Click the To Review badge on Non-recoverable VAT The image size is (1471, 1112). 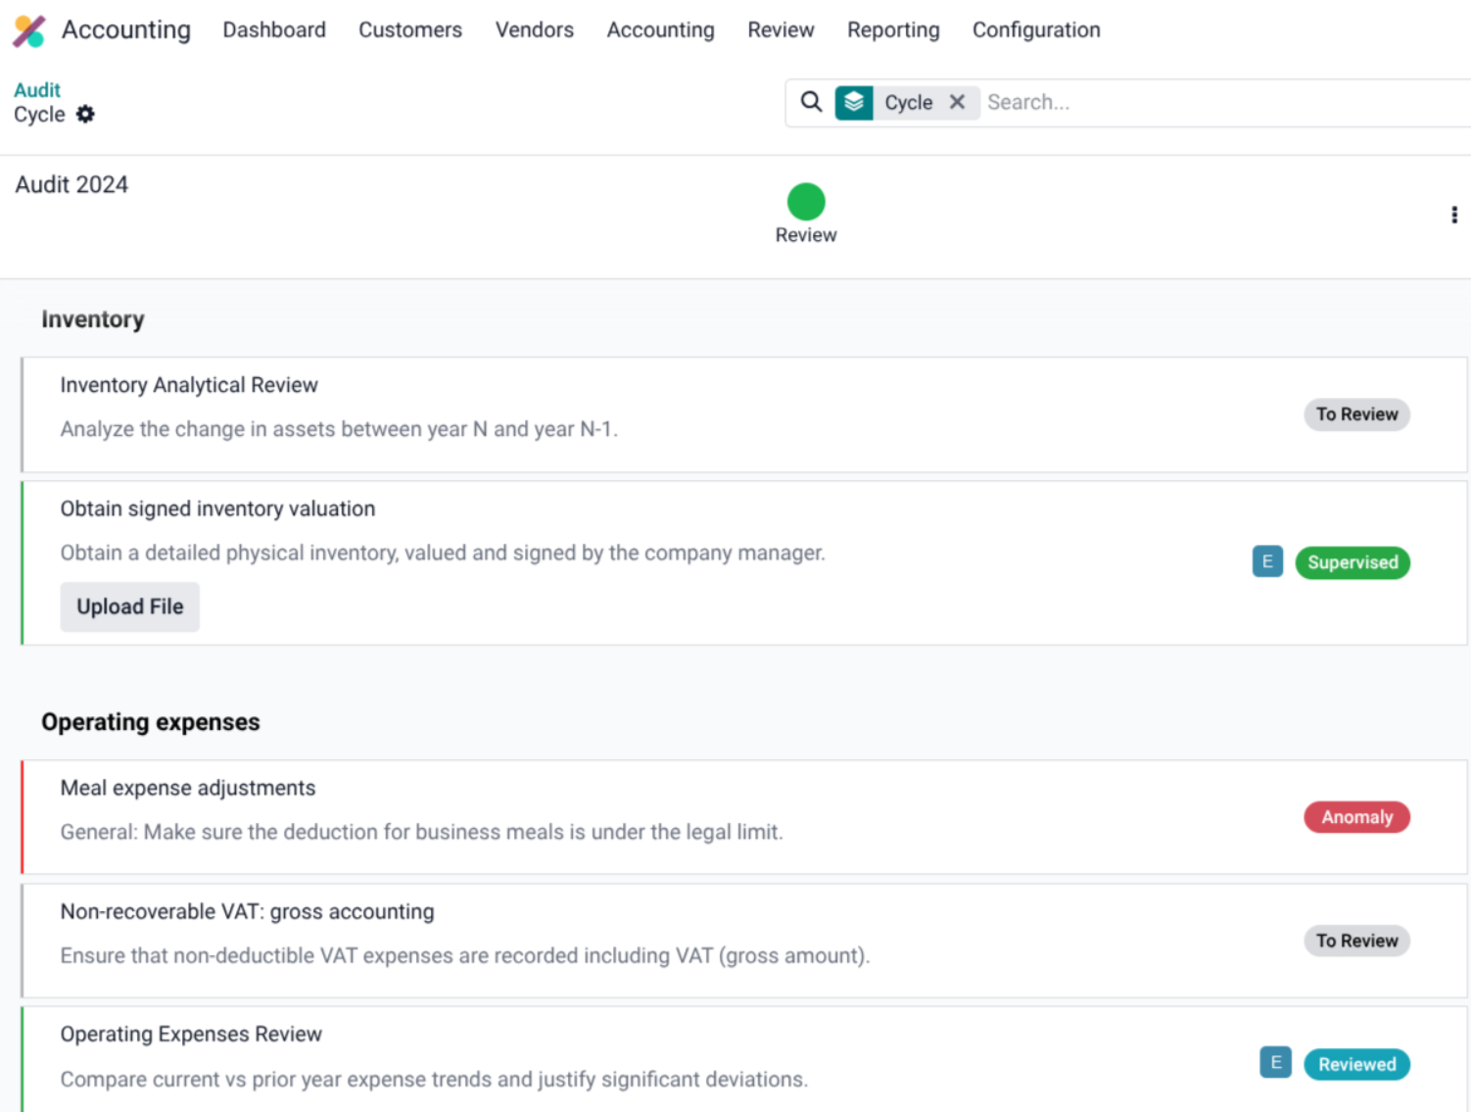[1356, 941]
